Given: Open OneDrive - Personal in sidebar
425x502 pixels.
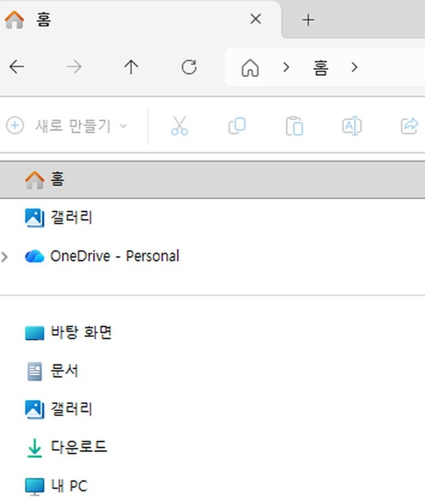Looking at the screenshot, I should pos(114,256).
